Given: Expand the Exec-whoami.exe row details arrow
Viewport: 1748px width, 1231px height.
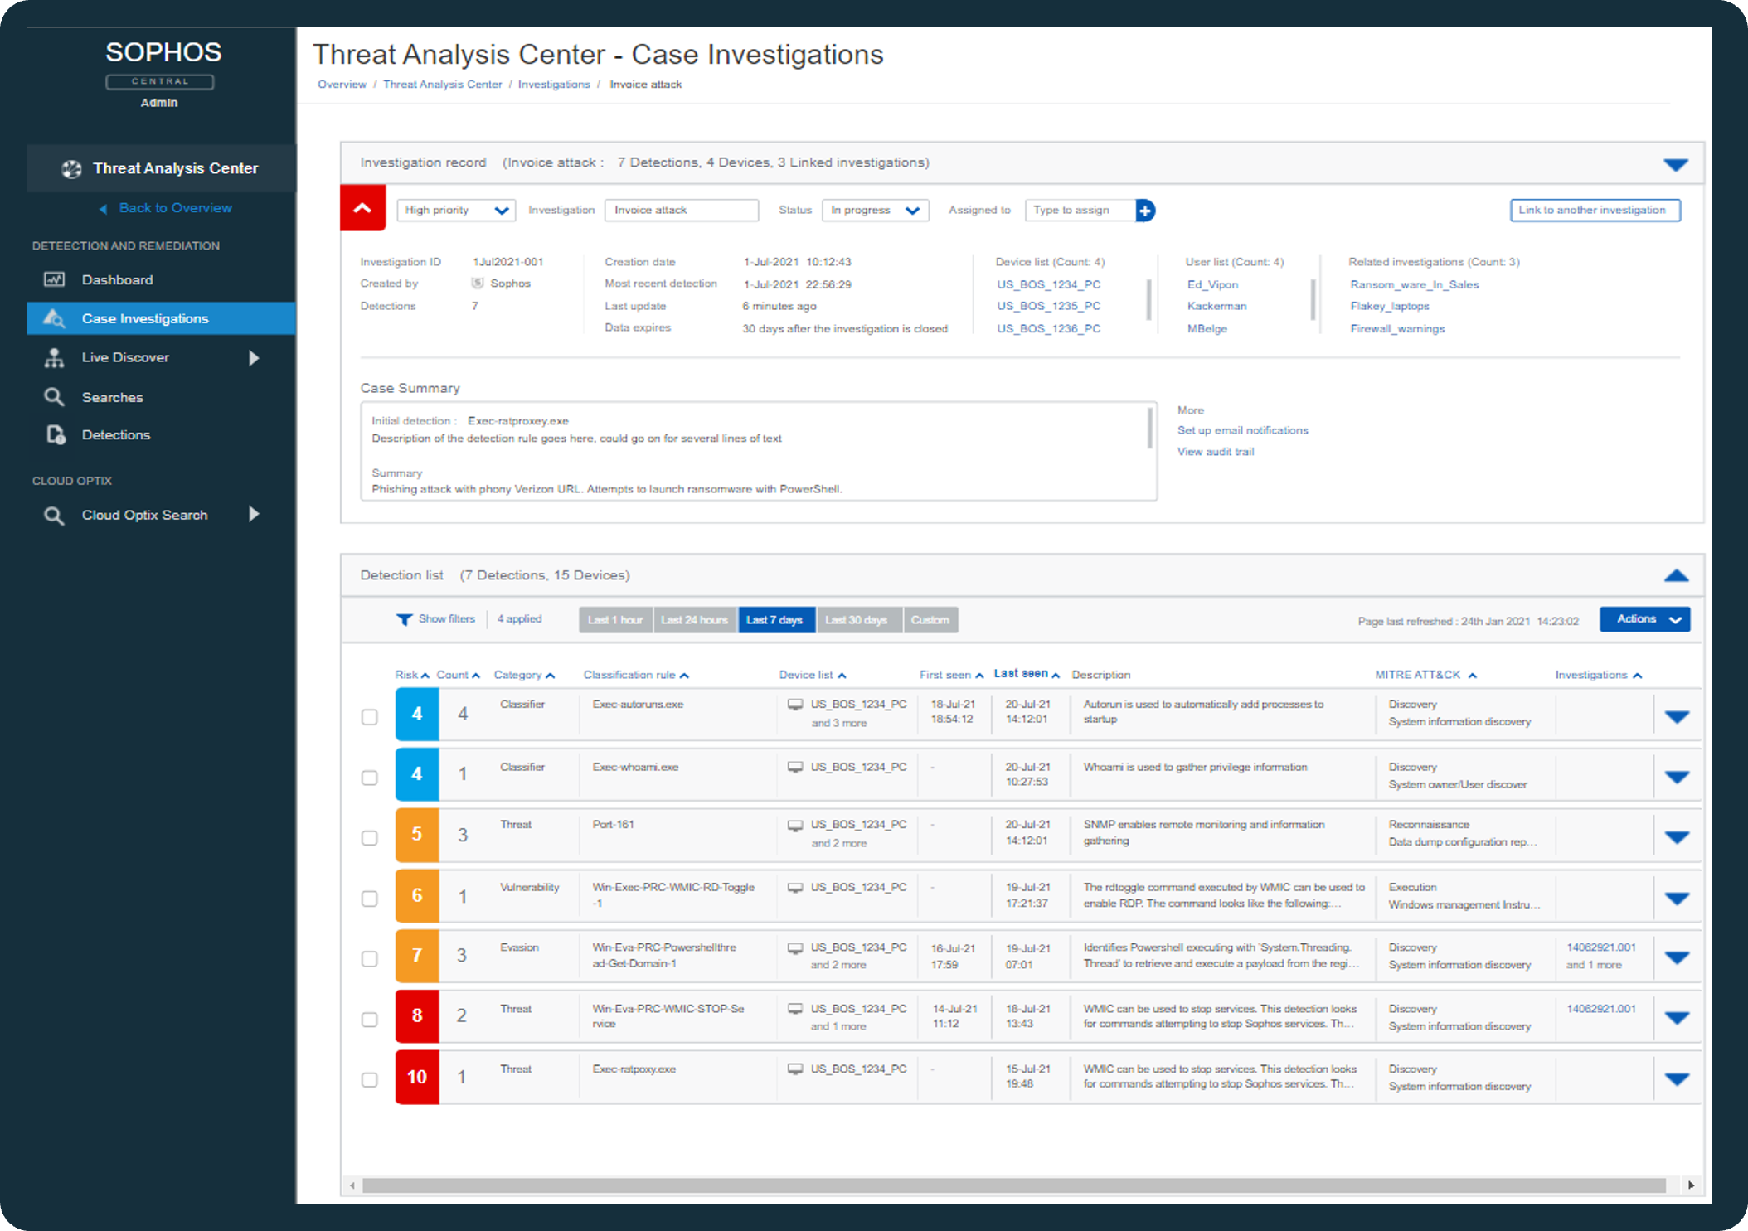Looking at the screenshot, I should coord(1677,777).
